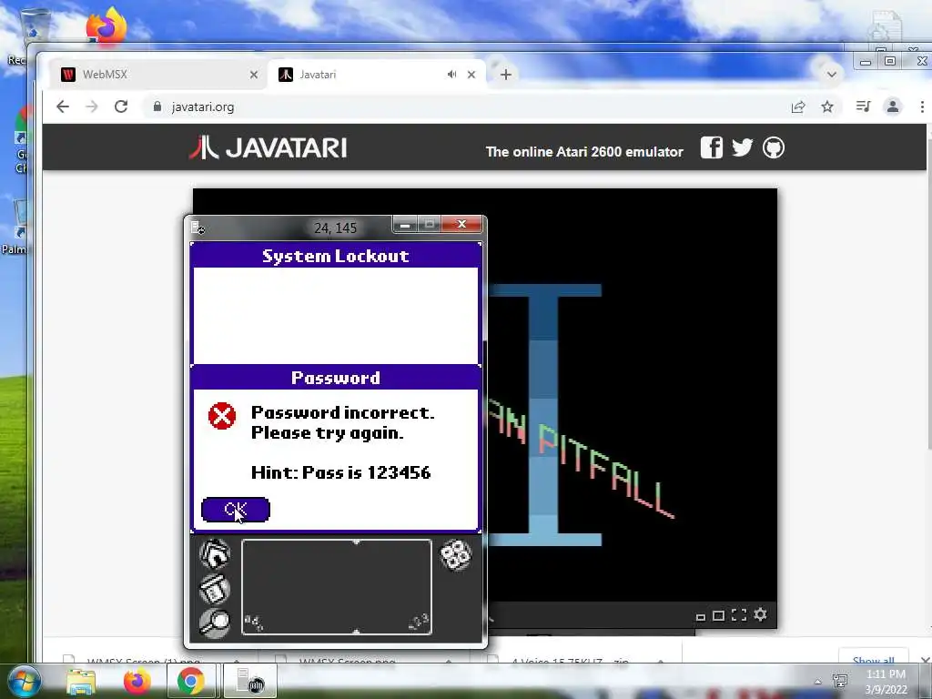Bookmark this page with the star

coord(827,106)
